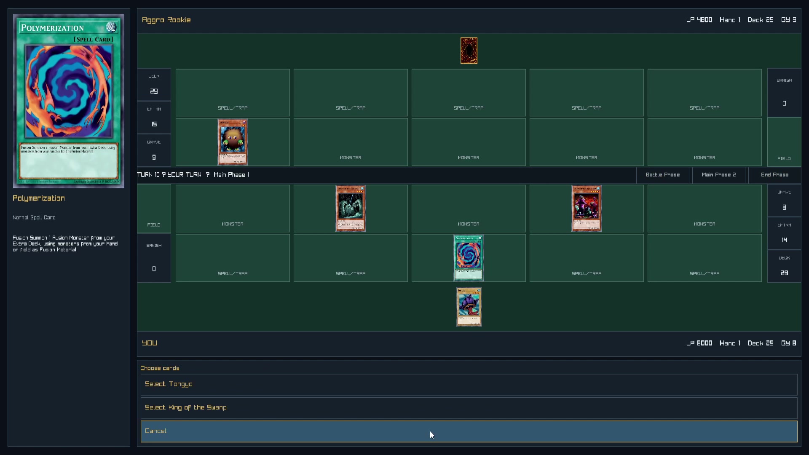Click your leftmost empty monster zone
Image resolution: width=809 pixels, height=455 pixels.
pyautogui.click(x=233, y=209)
